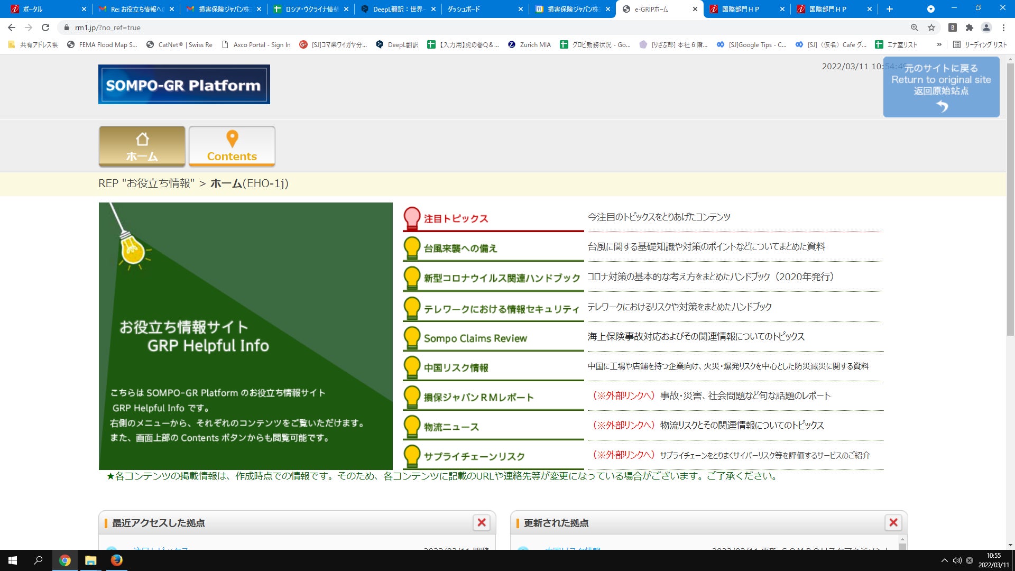Close the 更新された拠点 panel
Screen dimensions: 1015x571
pyautogui.click(x=893, y=522)
